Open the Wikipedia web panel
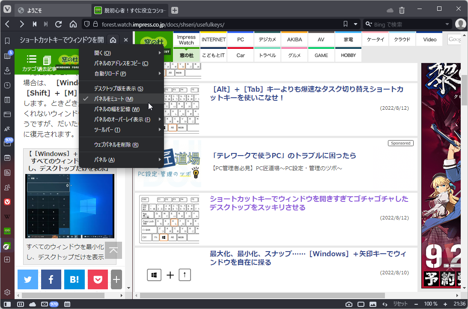The width and height of the screenshot is (468, 309). click(7, 216)
